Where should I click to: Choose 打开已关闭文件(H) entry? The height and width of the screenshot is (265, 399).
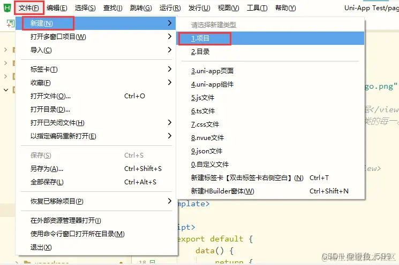coord(96,123)
